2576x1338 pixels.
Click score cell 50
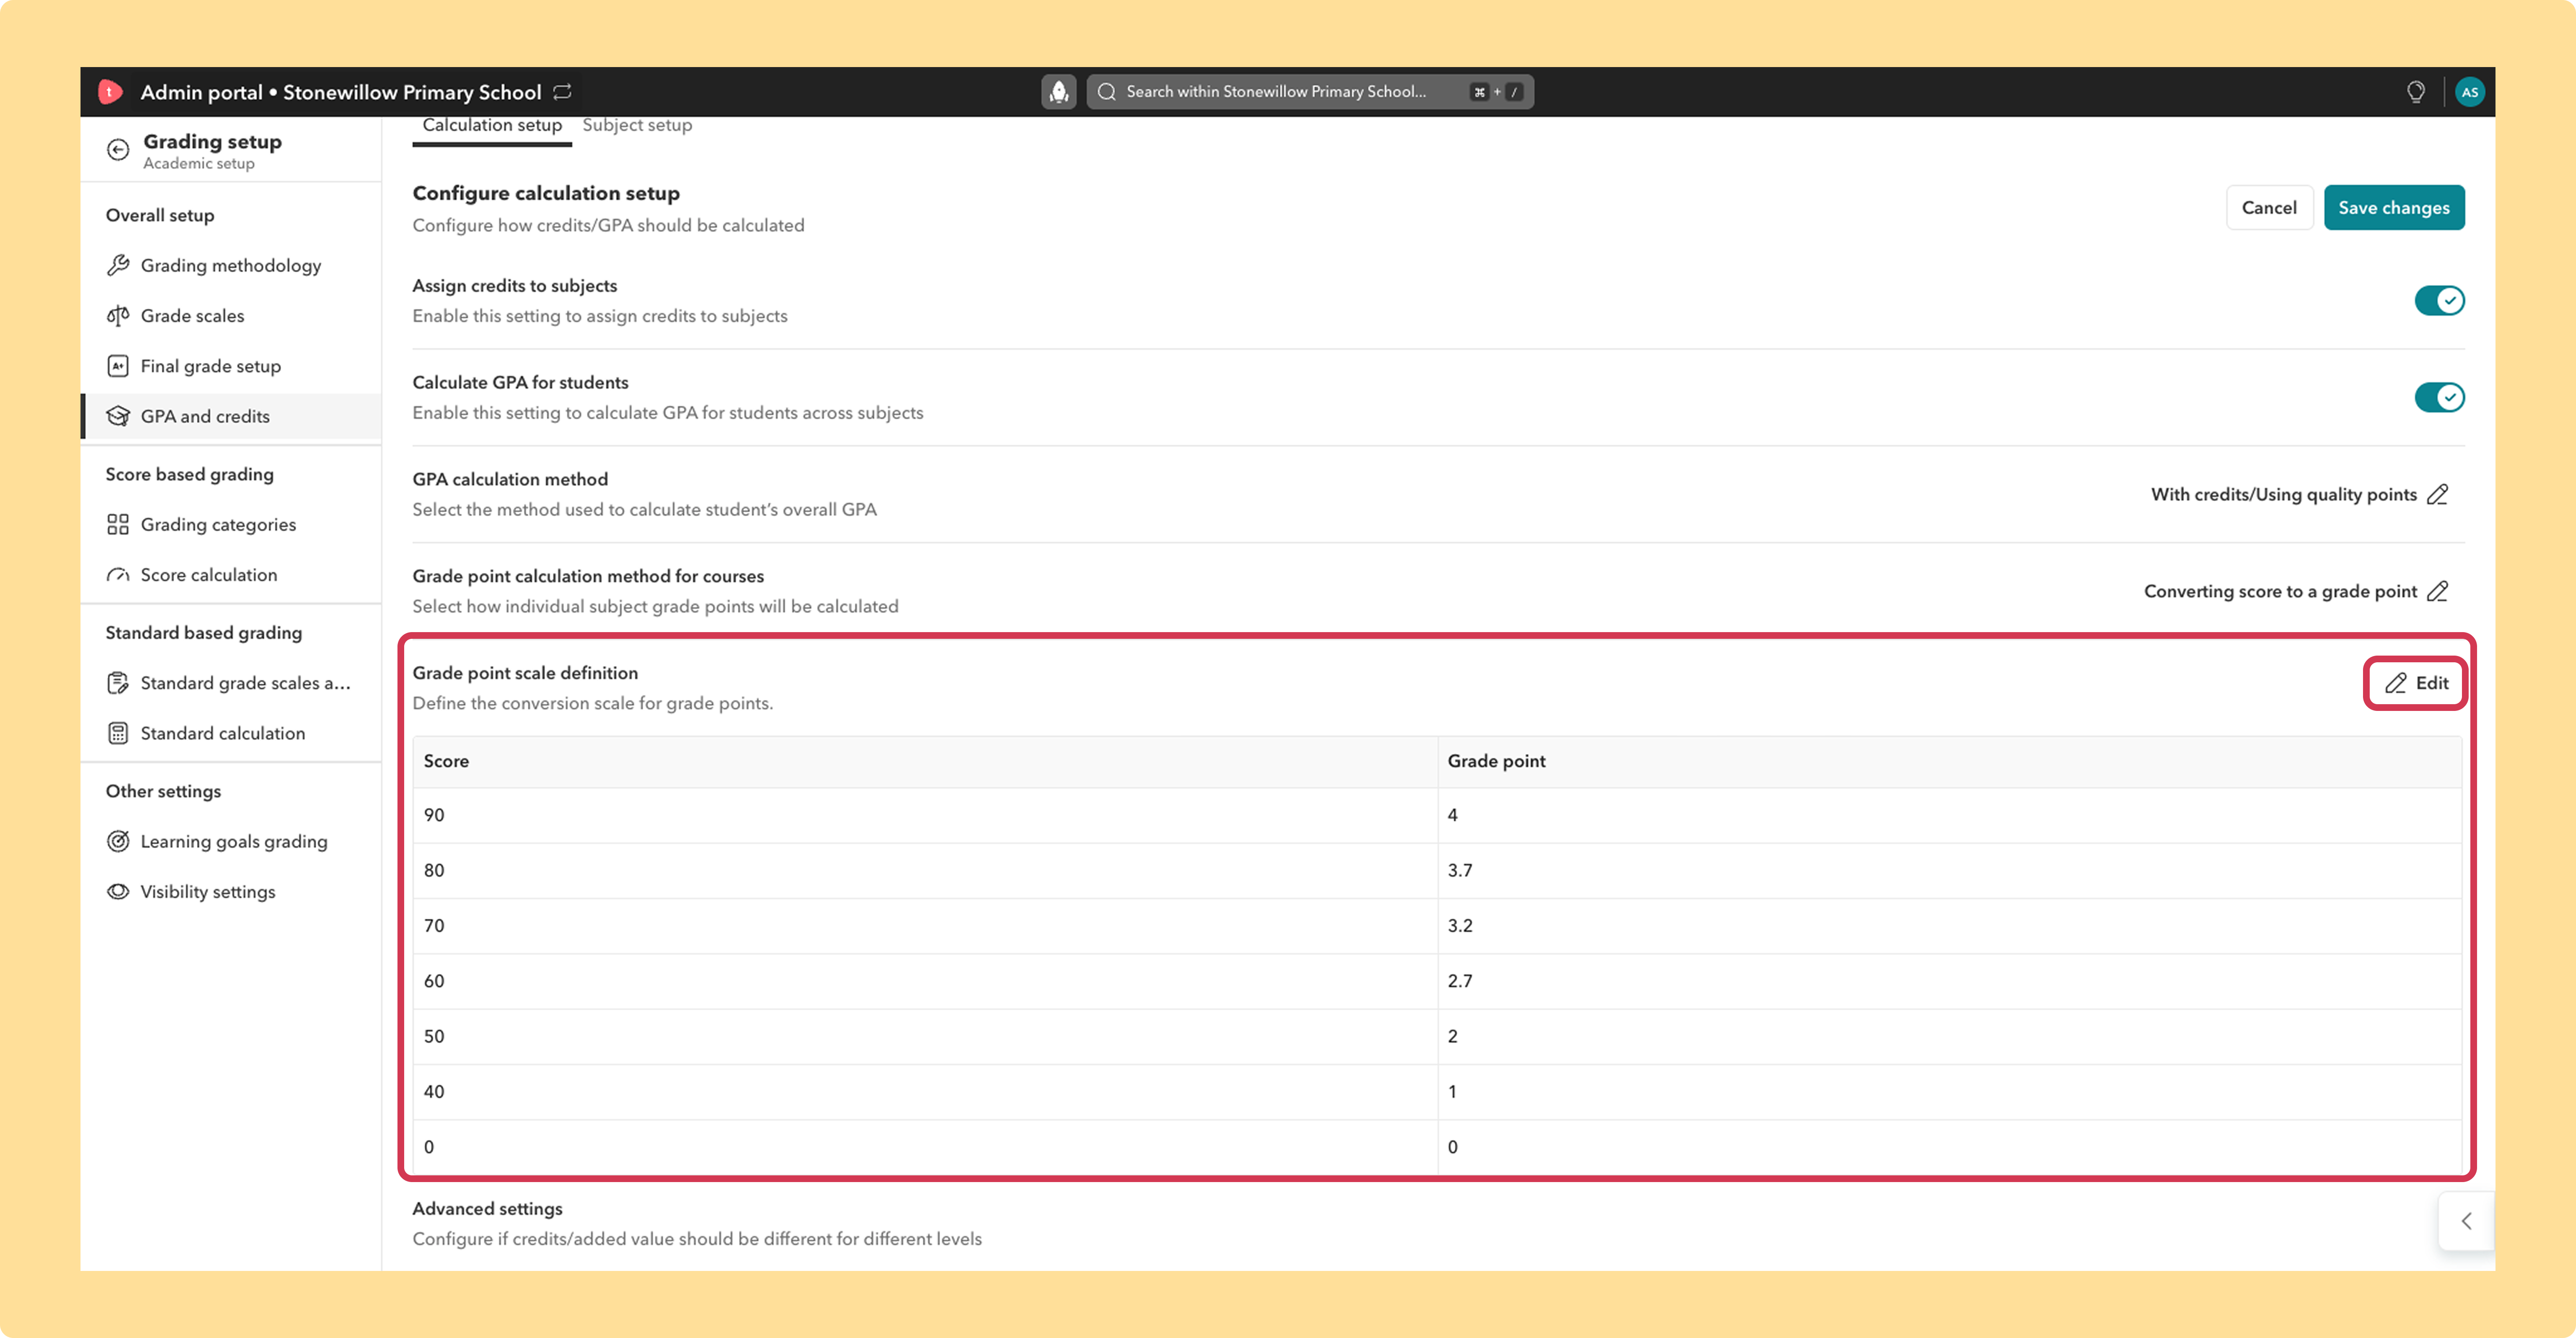tap(925, 1036)
